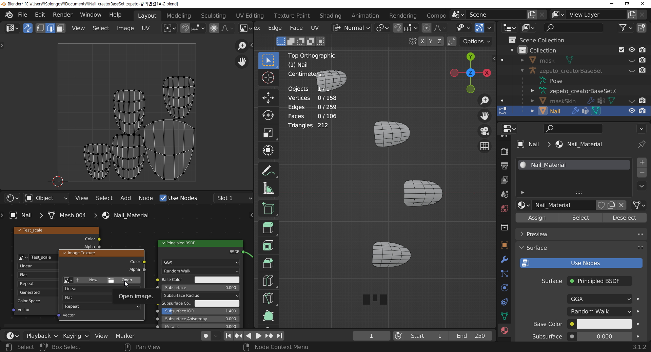
Task: Add a material slot with plus button
Action: pyautogui.click(x=642, y=162)
